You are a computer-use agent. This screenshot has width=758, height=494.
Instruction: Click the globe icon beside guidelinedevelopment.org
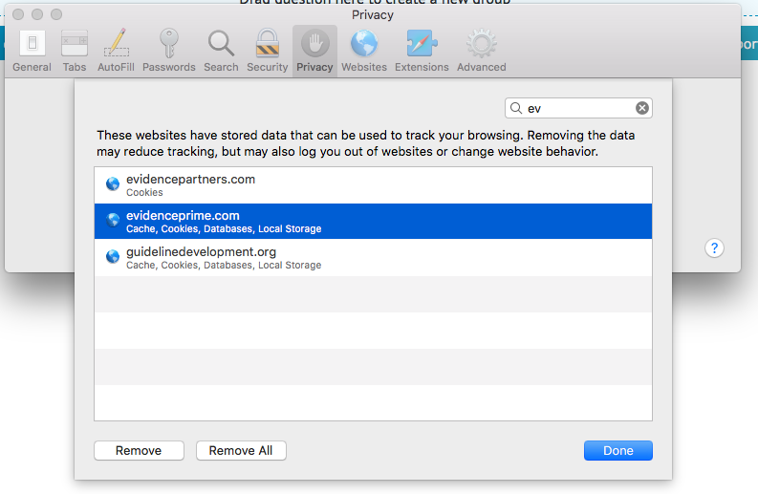pos(113,256)
